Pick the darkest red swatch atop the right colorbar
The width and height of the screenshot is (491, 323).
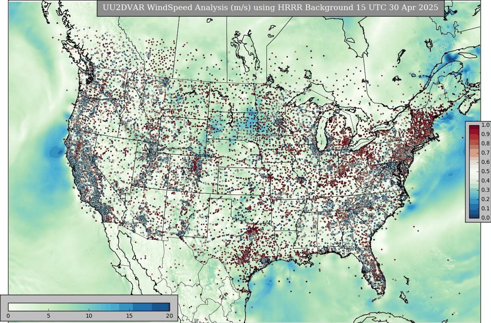474,128
